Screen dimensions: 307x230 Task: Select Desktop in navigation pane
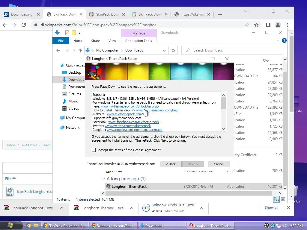(71, 72)
